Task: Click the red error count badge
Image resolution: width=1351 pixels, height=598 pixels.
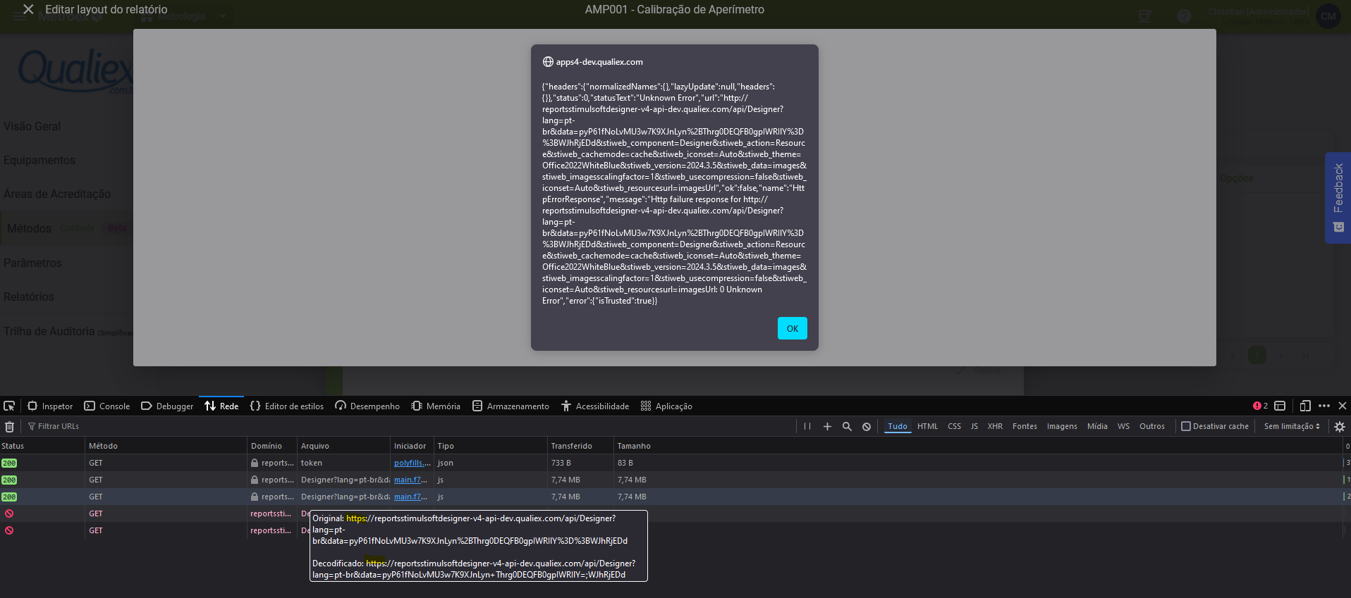Action: [1260, 406]
